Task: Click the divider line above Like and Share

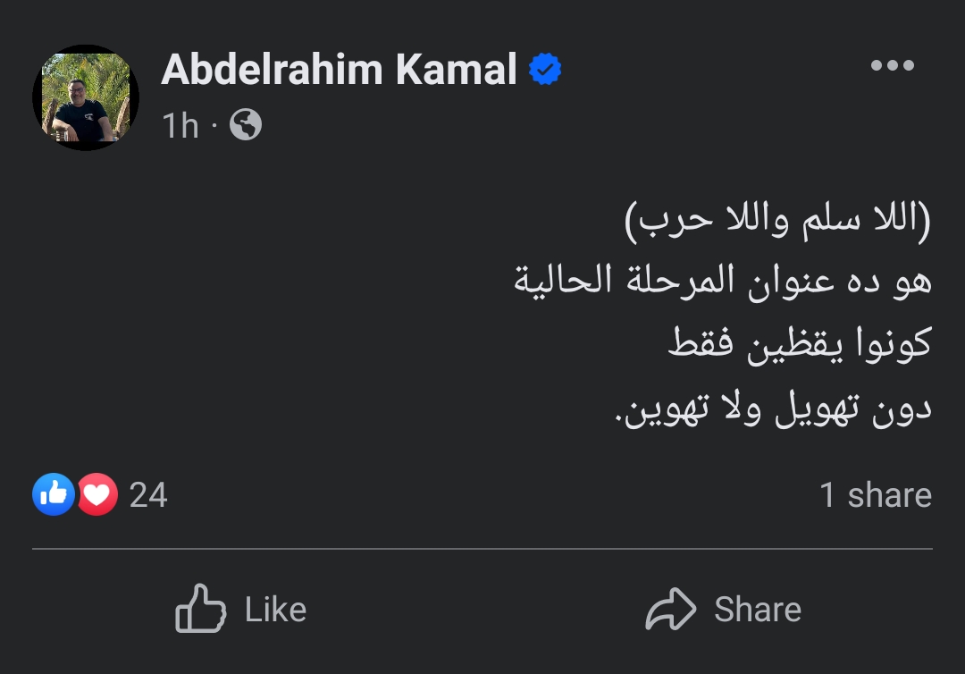Action: [482, 549]
